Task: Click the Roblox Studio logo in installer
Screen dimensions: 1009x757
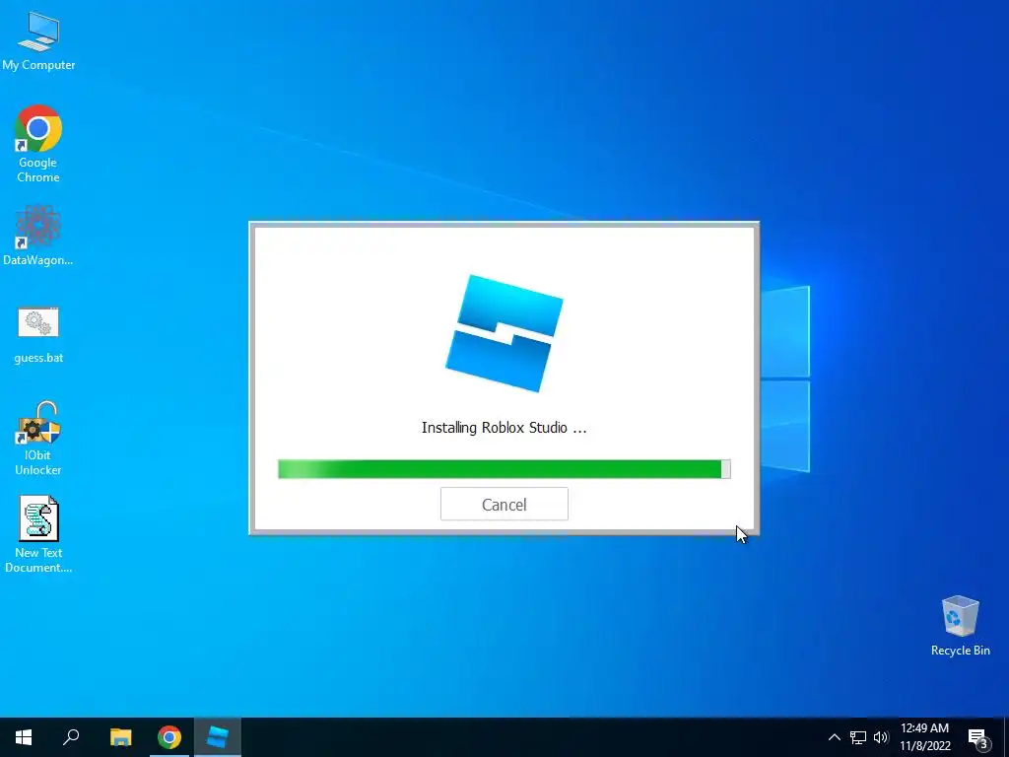Action: pyautogui.click(x=504, y=333)
